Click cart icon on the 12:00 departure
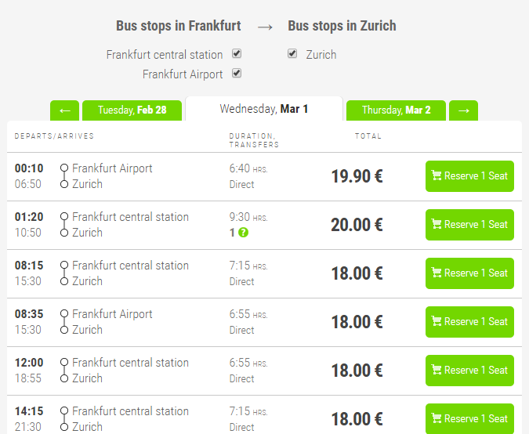 click(437, 371)
